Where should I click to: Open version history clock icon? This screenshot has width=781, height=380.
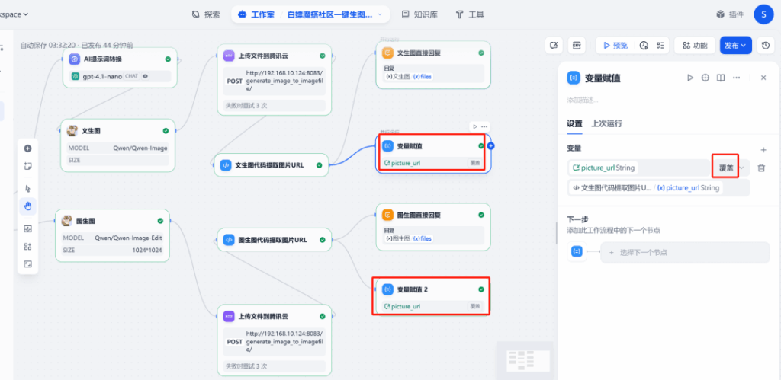tap(766, 46)
